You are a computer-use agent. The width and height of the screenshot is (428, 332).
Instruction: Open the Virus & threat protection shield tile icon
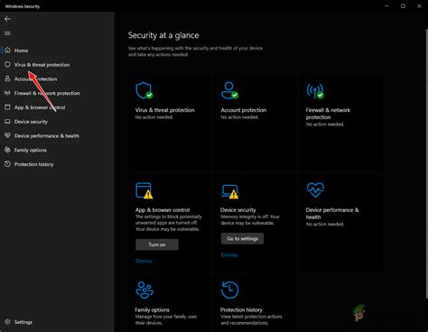point(144,90)
